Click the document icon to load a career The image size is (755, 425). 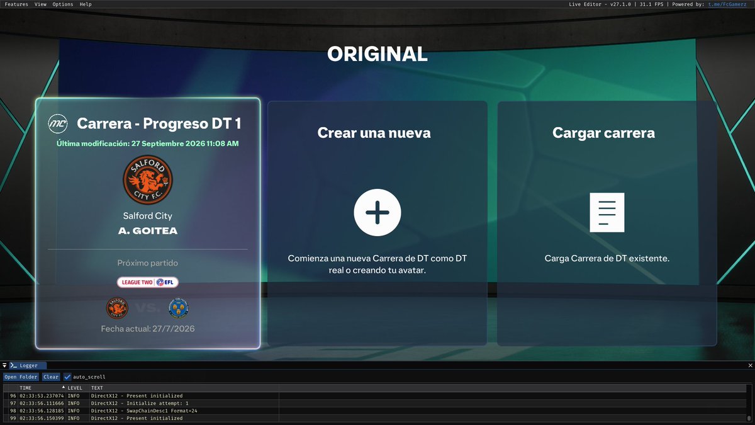coord(607,212)
